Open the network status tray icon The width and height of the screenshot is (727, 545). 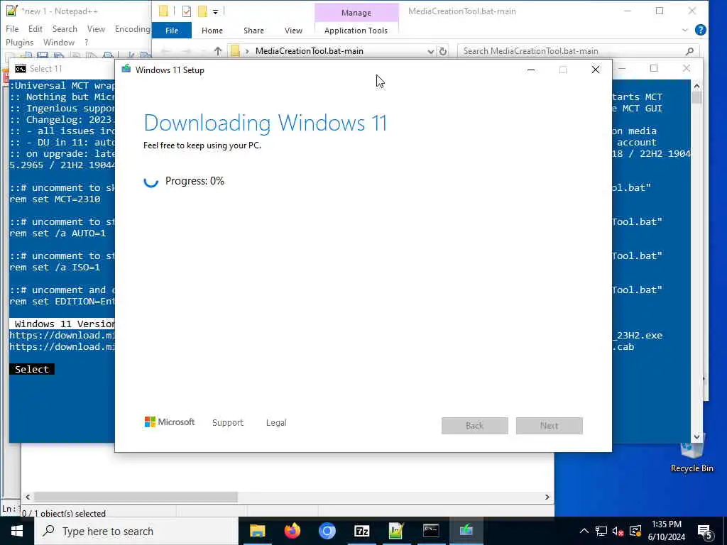click(x=601, y=531)
